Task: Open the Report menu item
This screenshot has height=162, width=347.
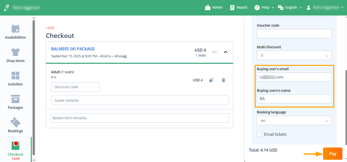Action: 239,7
